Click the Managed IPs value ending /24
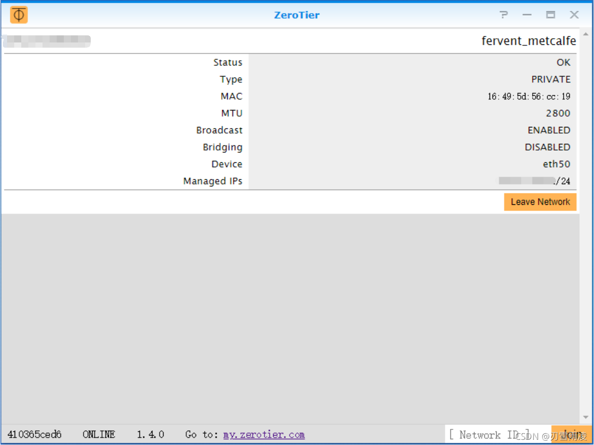Viewport: 594px width, 445px height. [x=534, y=181]
